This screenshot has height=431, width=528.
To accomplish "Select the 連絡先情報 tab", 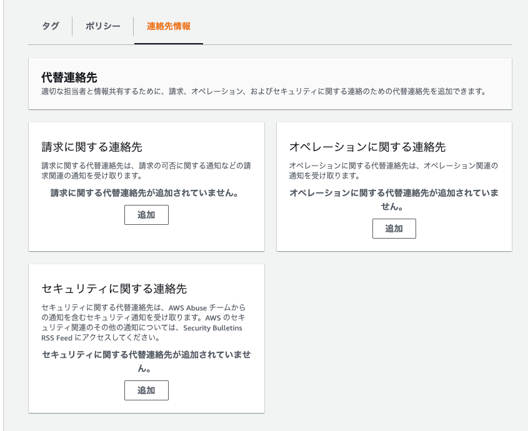I will click(x=168, y=26).
